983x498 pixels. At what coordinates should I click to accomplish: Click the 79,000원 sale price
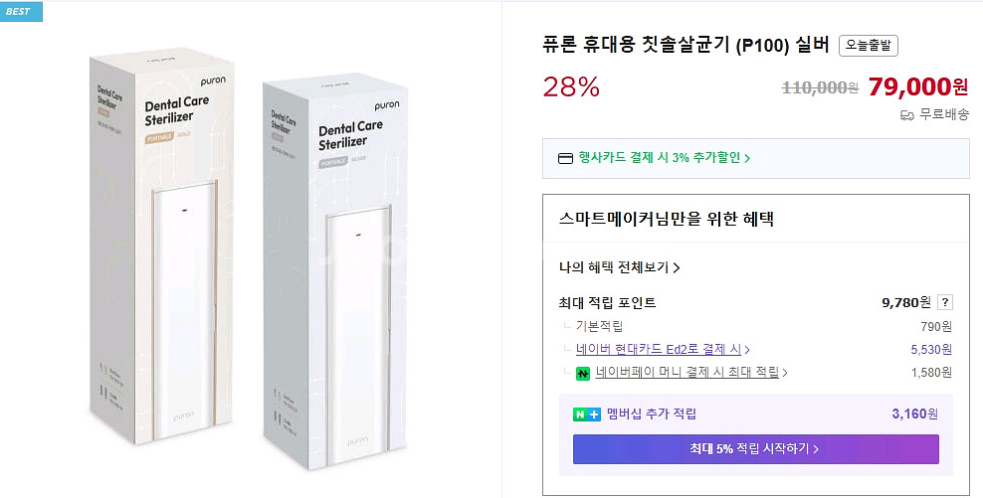[917, 86]
